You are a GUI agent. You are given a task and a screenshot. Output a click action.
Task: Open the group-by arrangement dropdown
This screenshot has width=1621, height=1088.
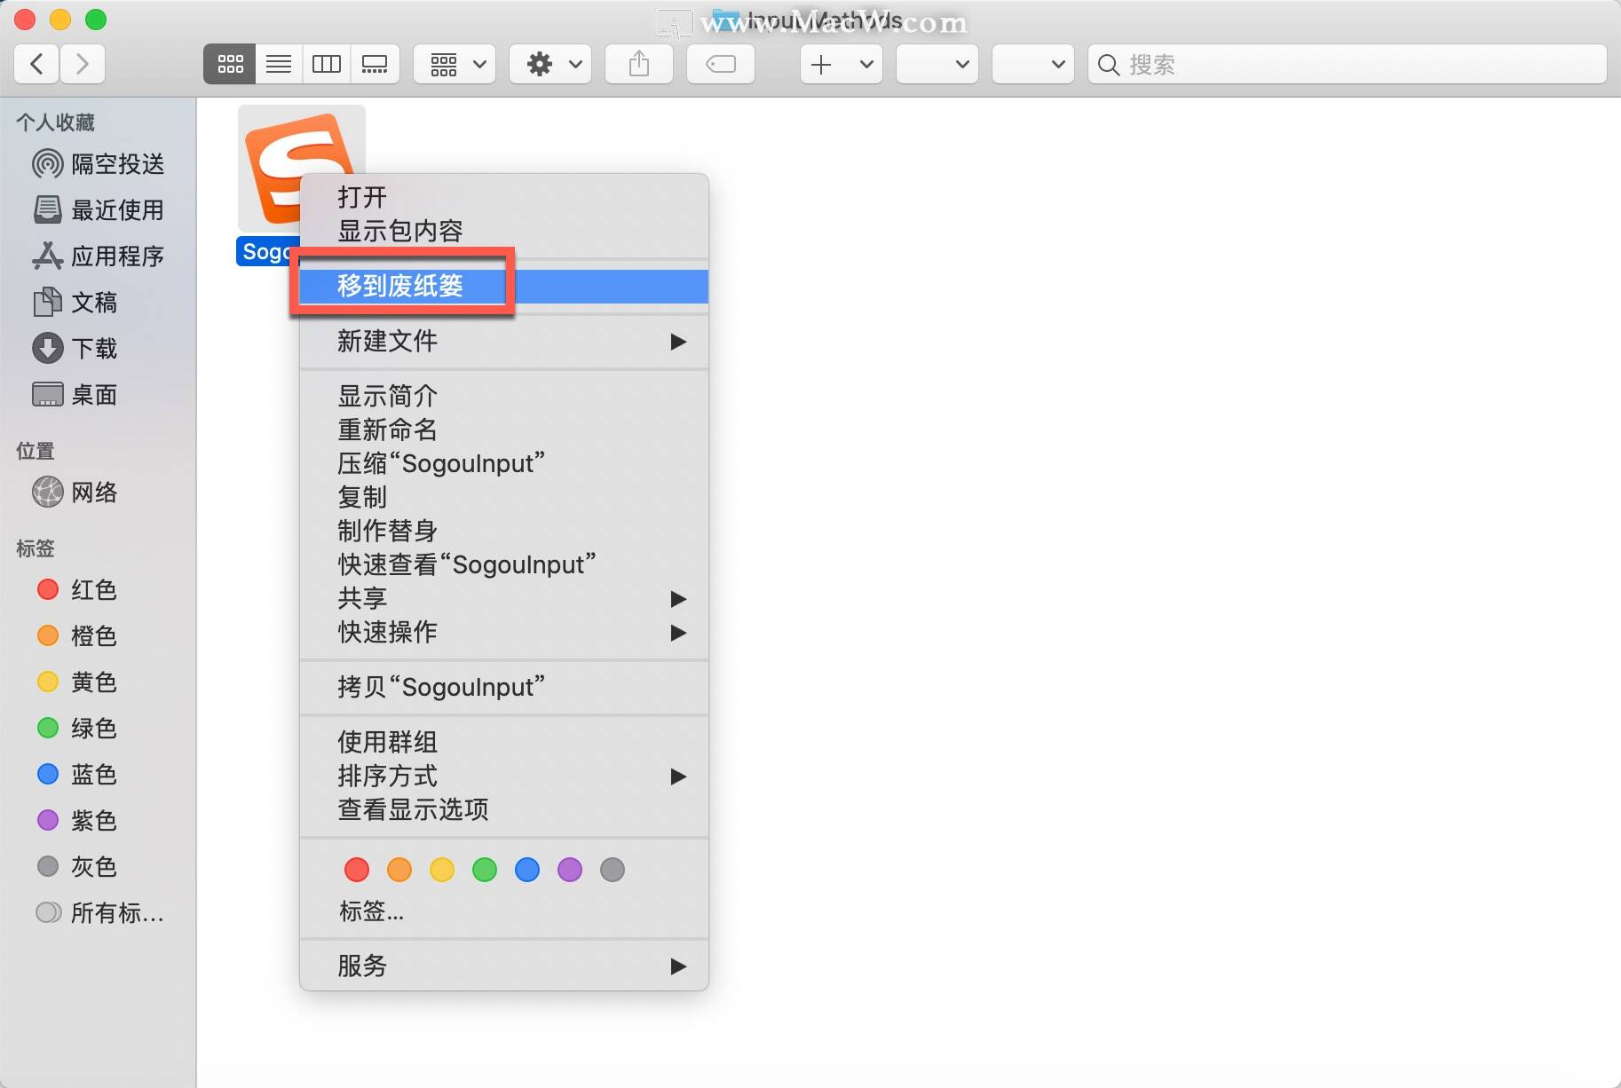[455, 64]
